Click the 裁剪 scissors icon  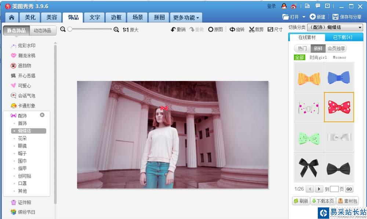(x=252, y=29)
